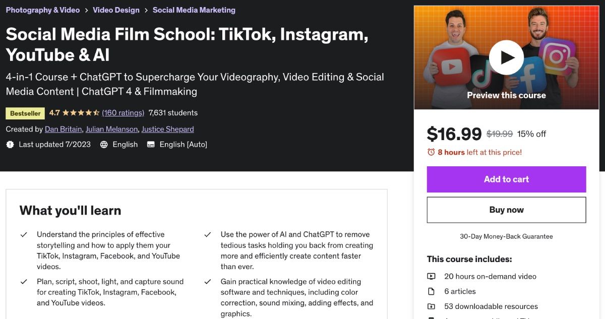Click the on-demand video play icon
605x319 pixels.
point(431,276)
